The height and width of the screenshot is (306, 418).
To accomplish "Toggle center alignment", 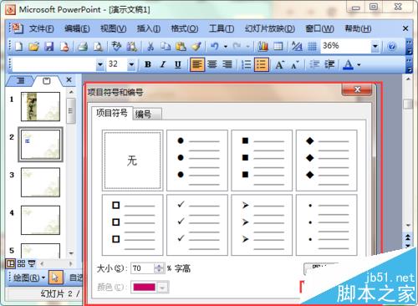I will pyautogui.click(x=212, y=64).
